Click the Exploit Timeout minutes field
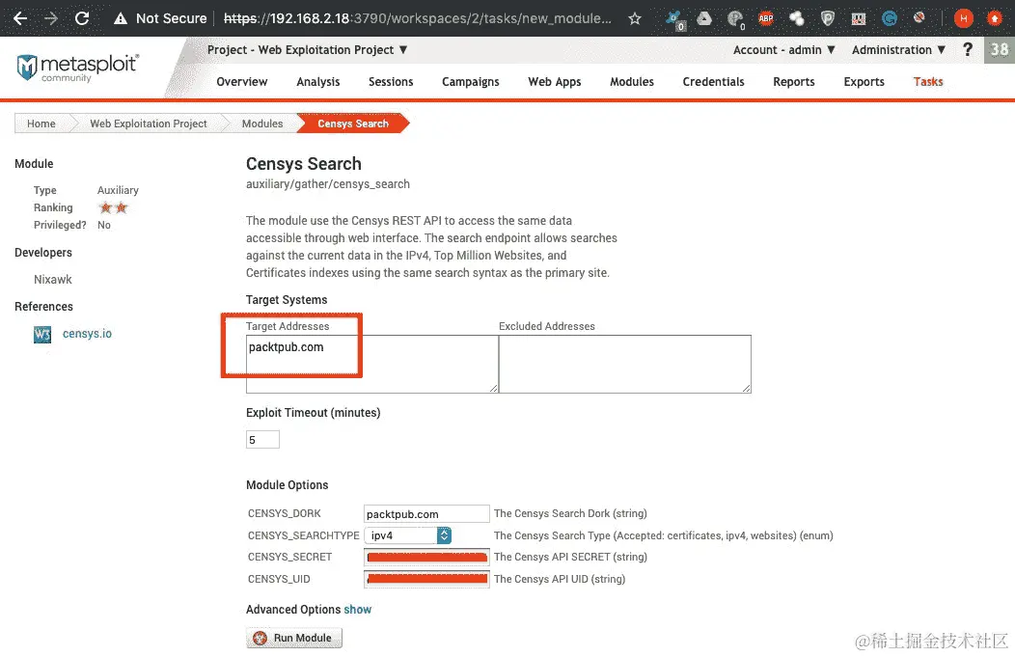Image resolution: width=1015 pixels, height=657 pixels. pyautogui.click(x=262, y=440)
